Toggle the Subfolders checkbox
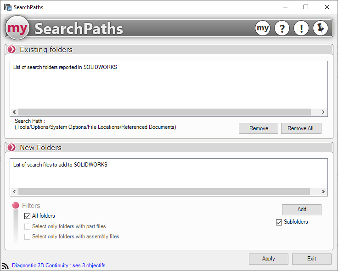 [279, 222]
